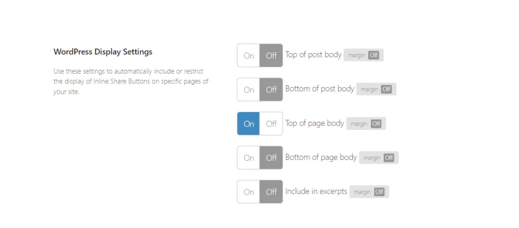Click the "Bottom of page body" label text
Viewport: 519px width, 228px height.
point(321,157)
